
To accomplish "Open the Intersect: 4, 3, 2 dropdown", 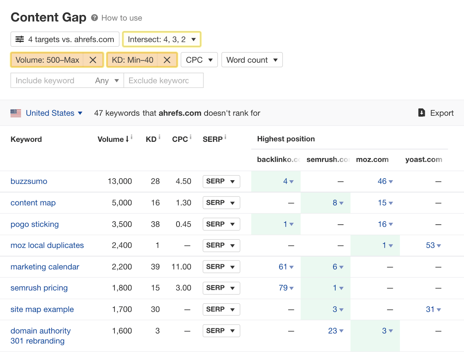I will point(162,39).
